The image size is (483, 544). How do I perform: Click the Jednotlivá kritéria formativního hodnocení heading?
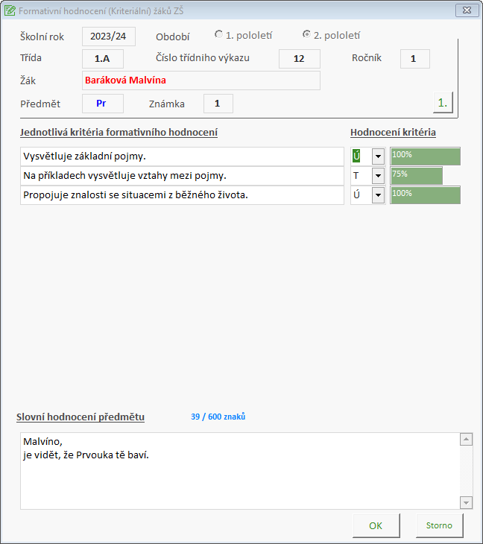119,133
